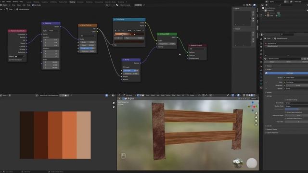This screenshot has width=308, height=173.
Task: Switch perspective/orthographic icon in 3D viewport
Action: (256, 124)
